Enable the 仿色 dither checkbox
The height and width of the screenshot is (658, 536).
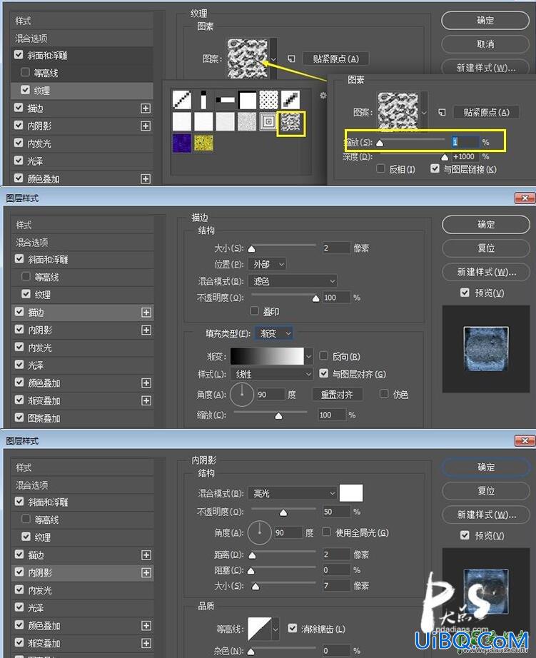tap(384, 394)
